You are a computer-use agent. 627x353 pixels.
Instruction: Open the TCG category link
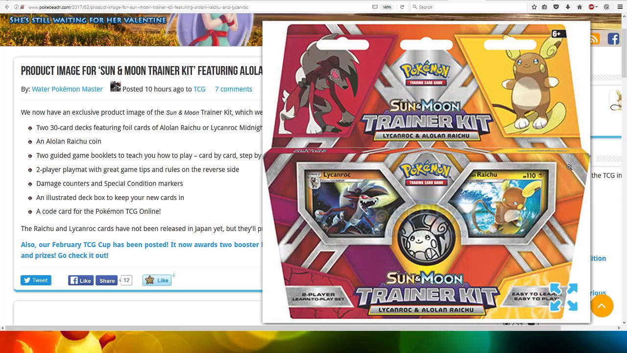[199, 89]
